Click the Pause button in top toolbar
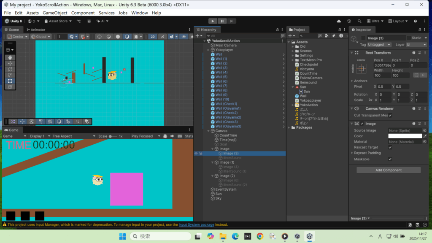The width and height of the screenshot is (432, 243). [x=222, y=21]
